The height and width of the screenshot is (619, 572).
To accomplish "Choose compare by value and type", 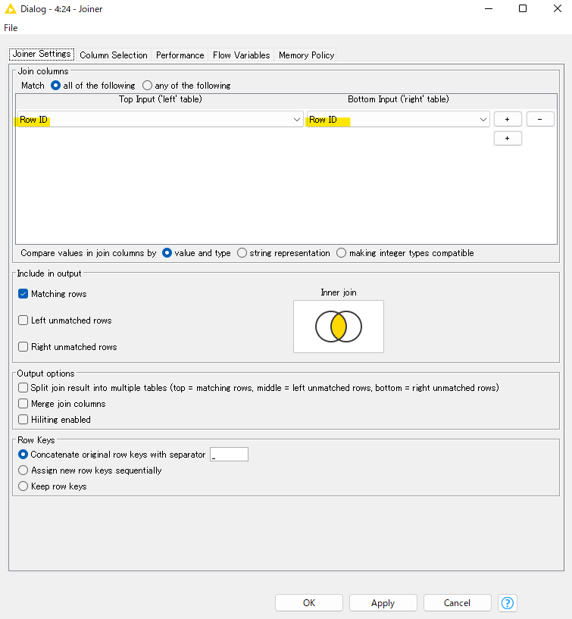I will click(167, 252).
